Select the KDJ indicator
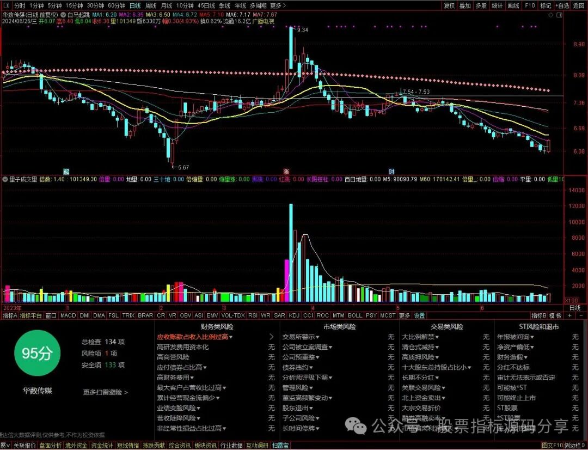 (294, 315)
